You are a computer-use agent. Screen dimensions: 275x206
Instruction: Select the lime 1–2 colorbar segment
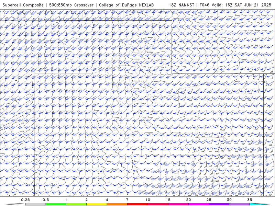(76, 204)
